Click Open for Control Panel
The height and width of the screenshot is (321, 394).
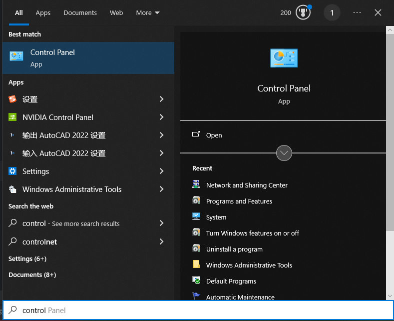point(214,135)
